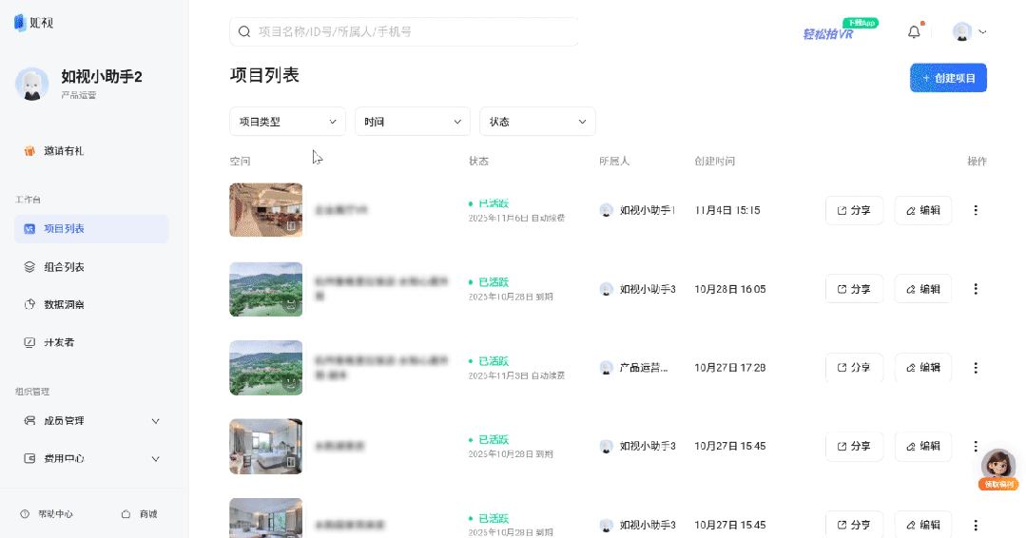Click the 如视 logo icon

coord(20,23)
